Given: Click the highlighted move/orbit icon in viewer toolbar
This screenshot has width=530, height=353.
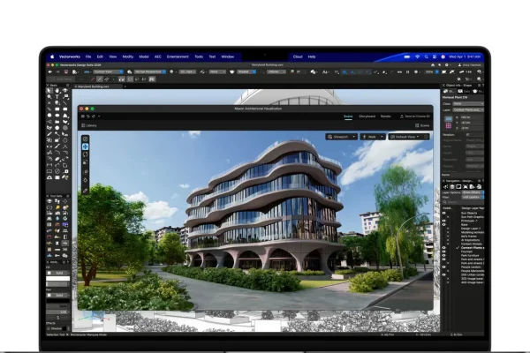Looking at the screenshot, I should tap(86, 146).
